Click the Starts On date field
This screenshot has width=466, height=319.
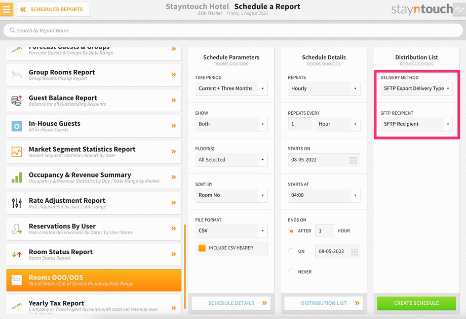coord(324,160)
